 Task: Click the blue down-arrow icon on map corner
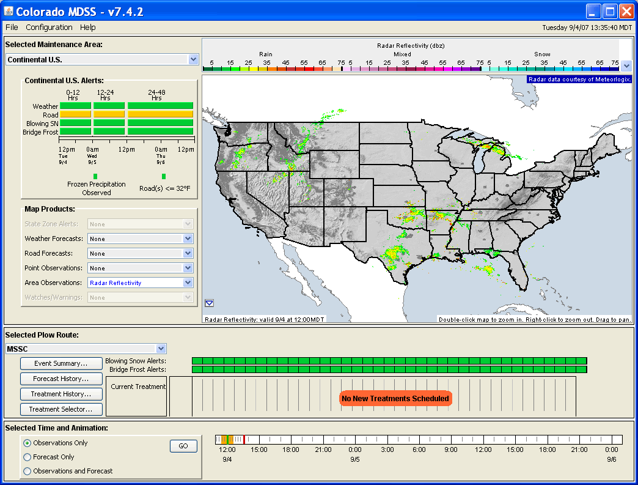(x=209, y=303)
